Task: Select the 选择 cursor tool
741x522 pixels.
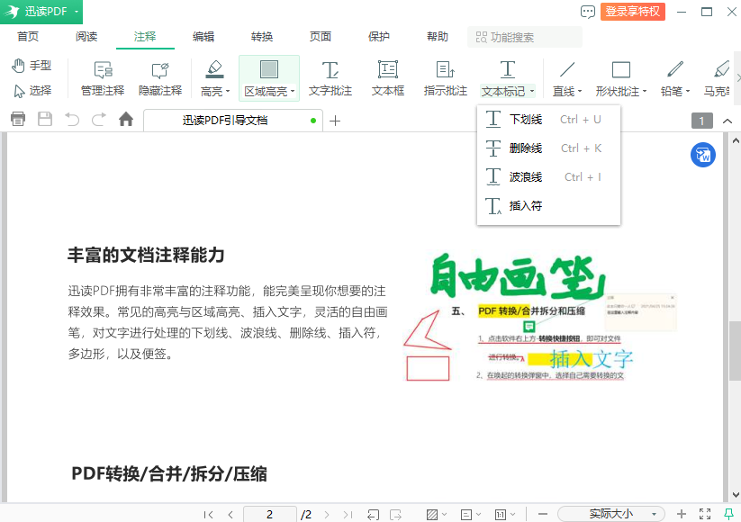Action: [x=32, y=90]
